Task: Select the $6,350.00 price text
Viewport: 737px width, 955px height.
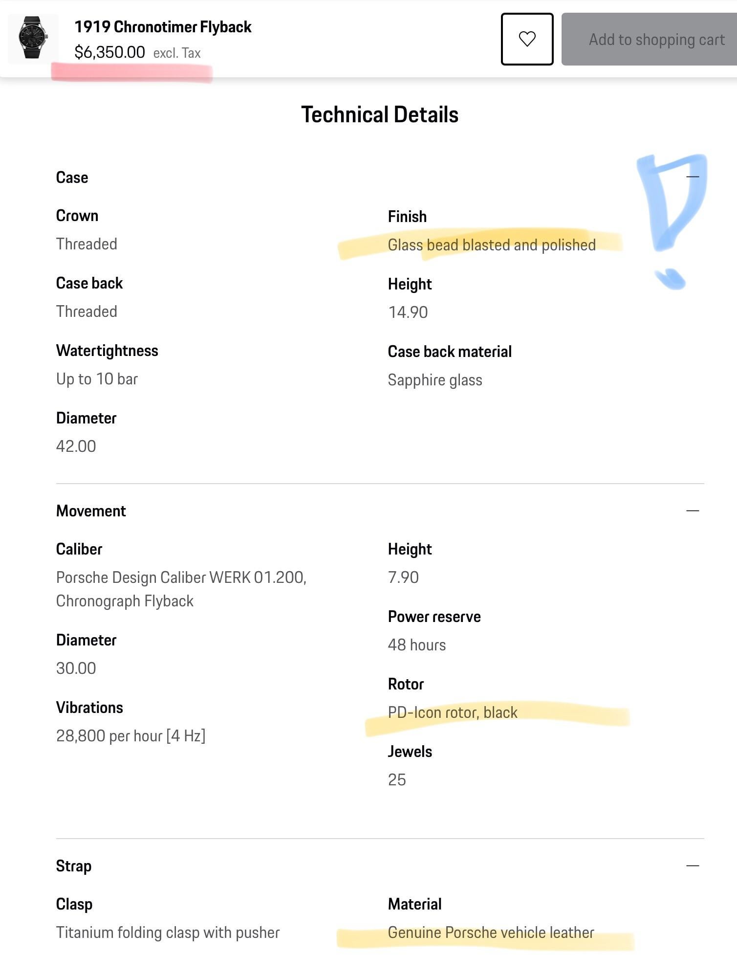Action: point(109,52)
